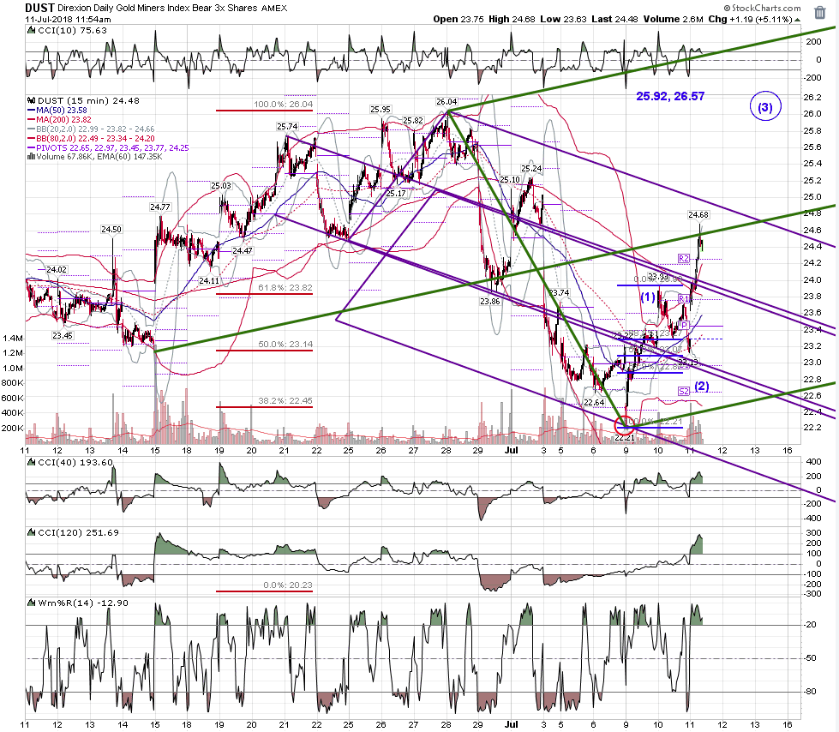839x732 pixels.
Task: Click the R1 pivot label
Action: point(683,298)
